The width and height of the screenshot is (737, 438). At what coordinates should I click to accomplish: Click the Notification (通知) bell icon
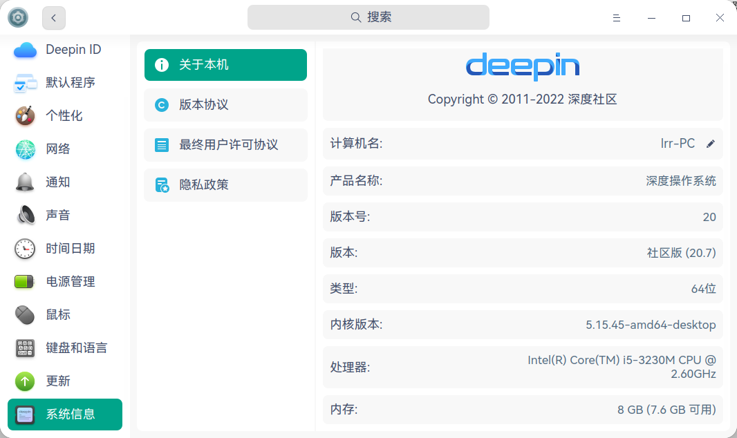[x=25, y=182]
